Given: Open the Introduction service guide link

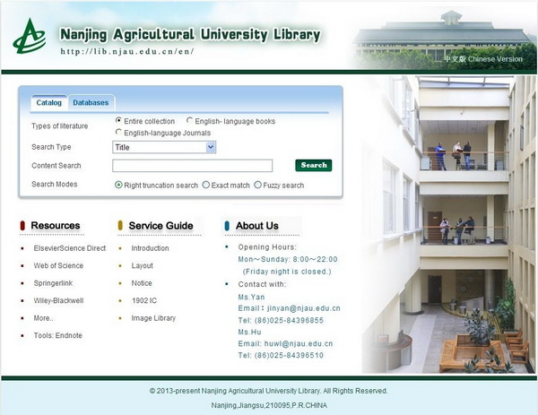Looking at the screenshot, I should pos(150,248).
